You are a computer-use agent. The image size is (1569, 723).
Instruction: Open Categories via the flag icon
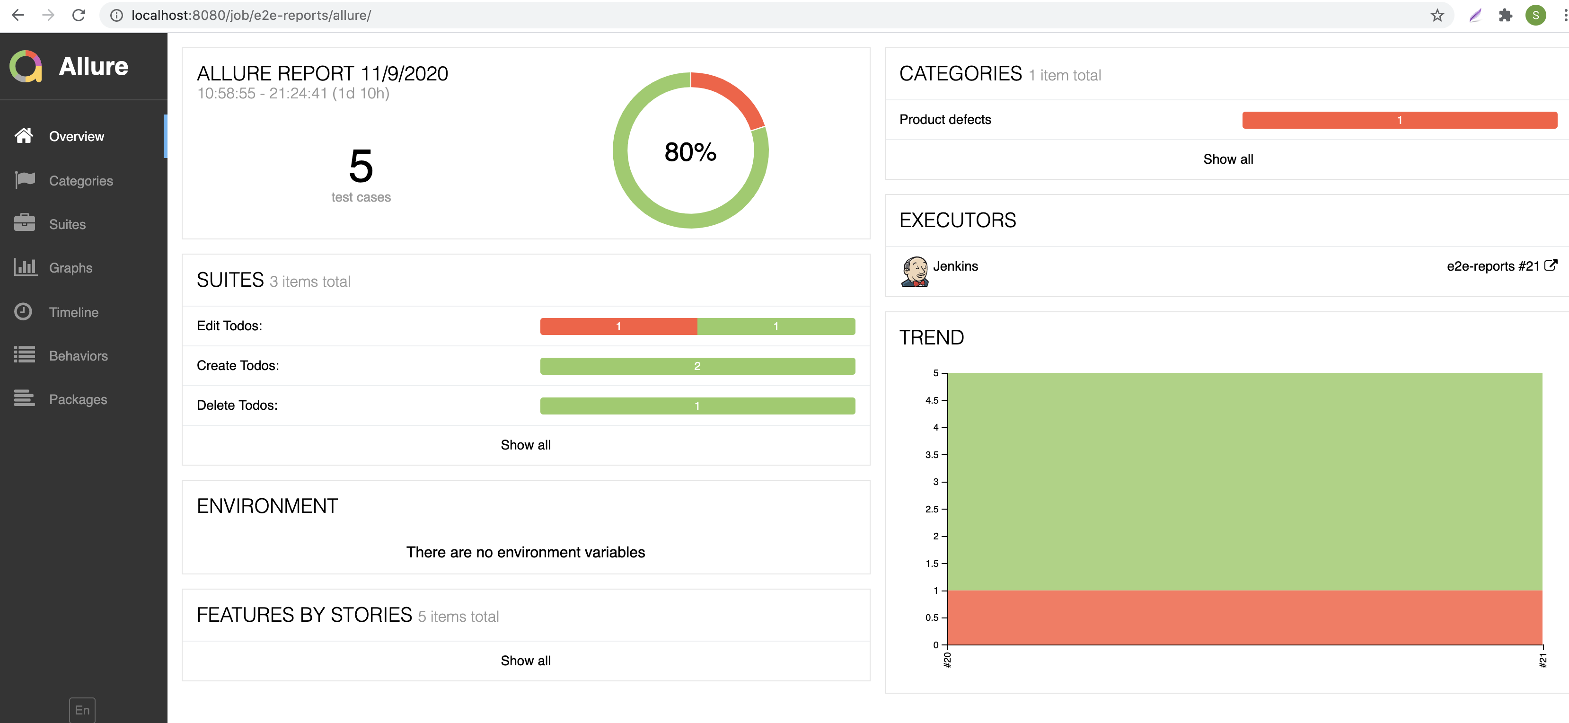24,180
